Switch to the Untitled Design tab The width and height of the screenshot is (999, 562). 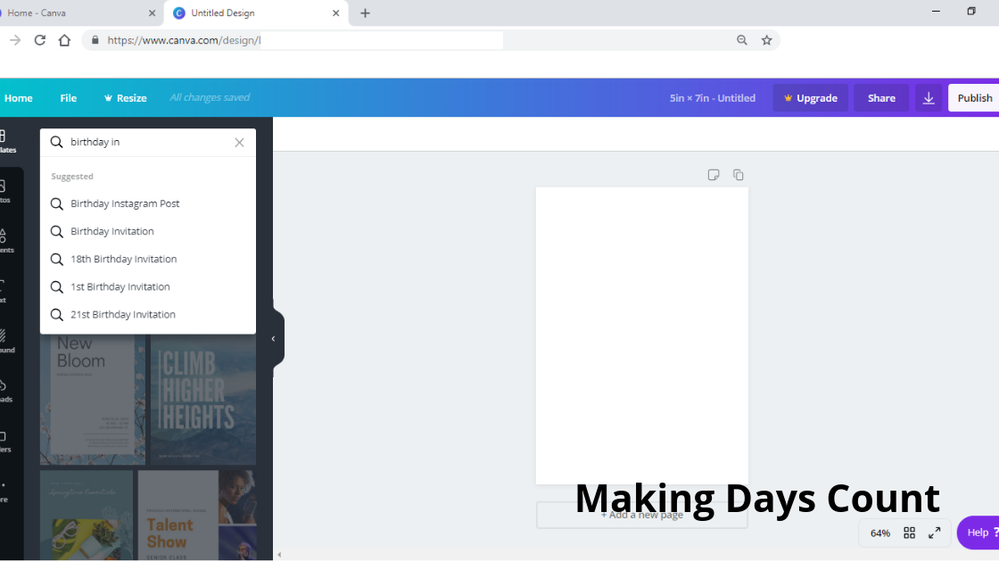click(256, 12)
